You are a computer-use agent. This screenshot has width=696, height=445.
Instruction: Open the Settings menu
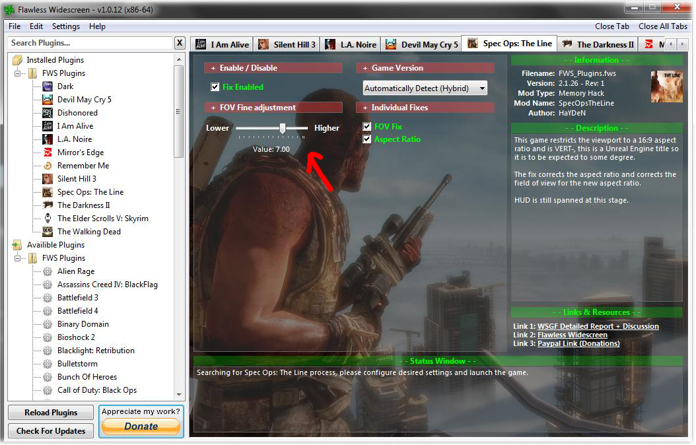pyautogui.click(x=65, y=26)
